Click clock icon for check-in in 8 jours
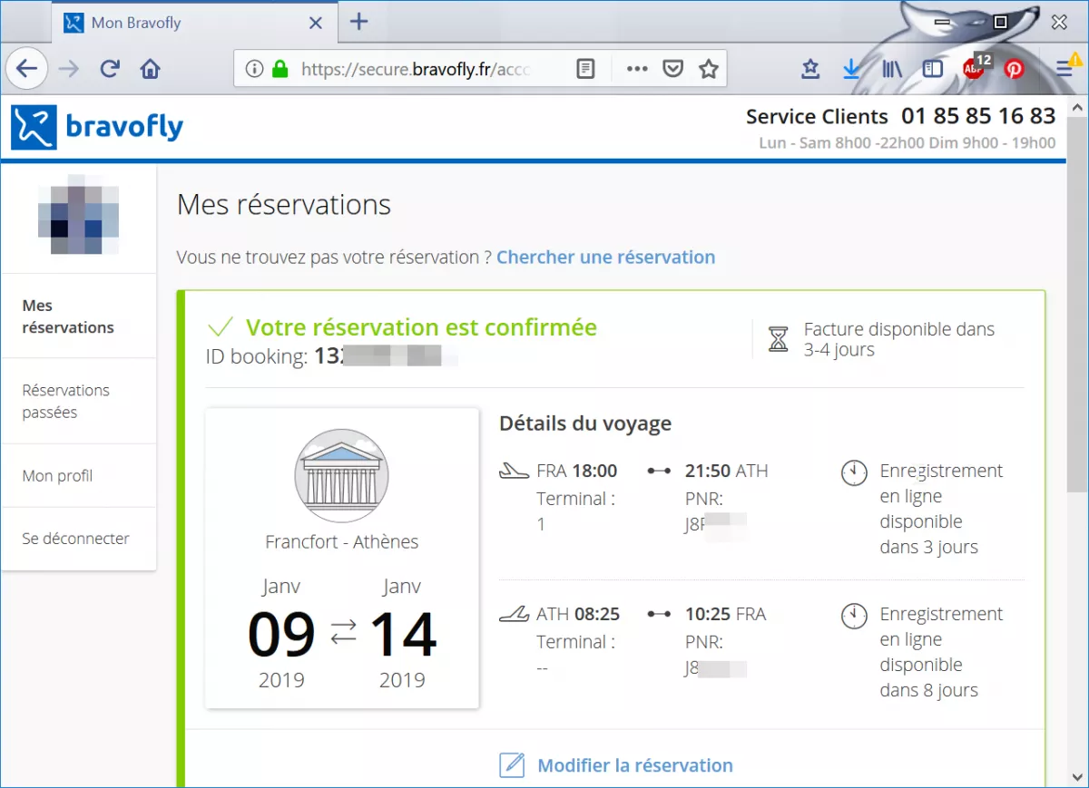The width and height of the screenshot is (1089, 788). tap(854, 616)
